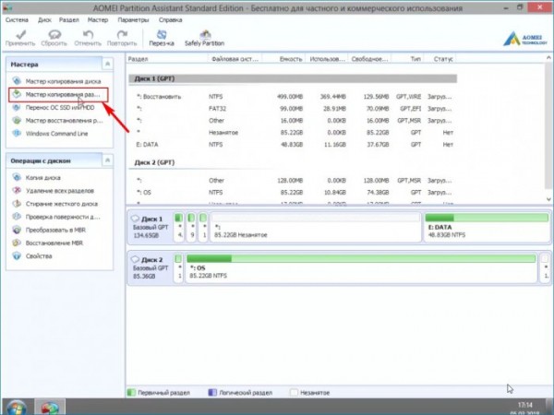Viewport: 554px width, 415px height.
Task: Select the E: DATA row in partition list
Action: point(293,145)
